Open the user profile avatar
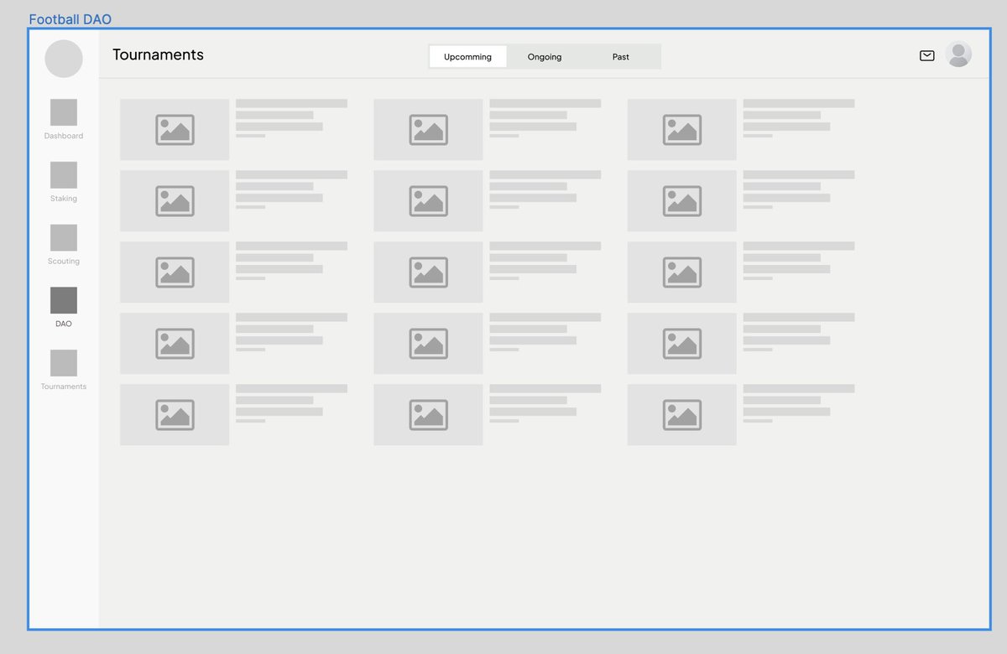 [x=958, y=54]
